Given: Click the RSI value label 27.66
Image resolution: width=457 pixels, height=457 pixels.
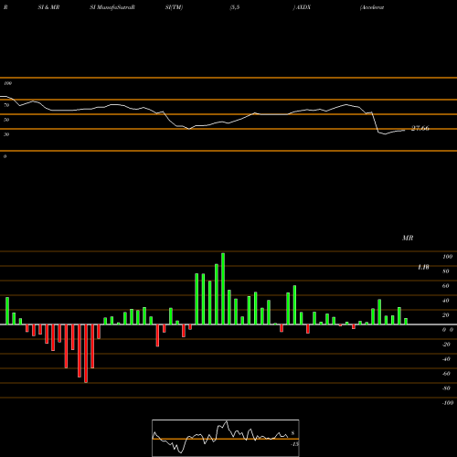Looking at the screenshot, I should [420, 128].
